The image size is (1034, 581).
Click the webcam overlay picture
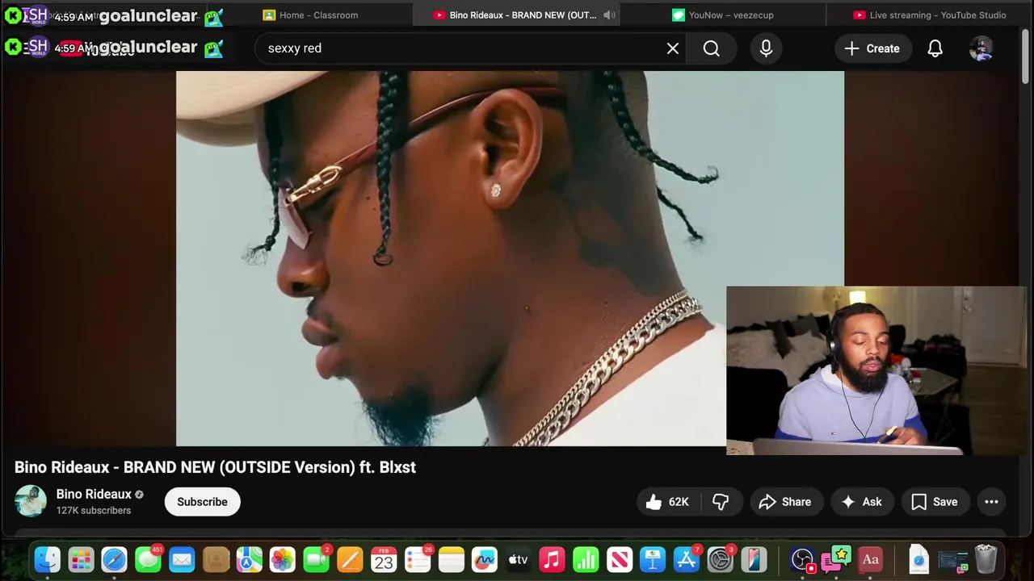coord(876,370)
